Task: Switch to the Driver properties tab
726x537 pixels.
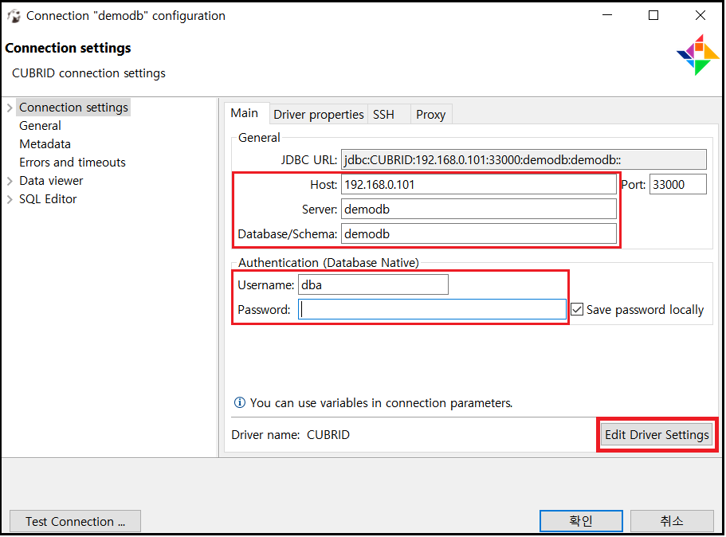Action: click(x=319, y=115)
